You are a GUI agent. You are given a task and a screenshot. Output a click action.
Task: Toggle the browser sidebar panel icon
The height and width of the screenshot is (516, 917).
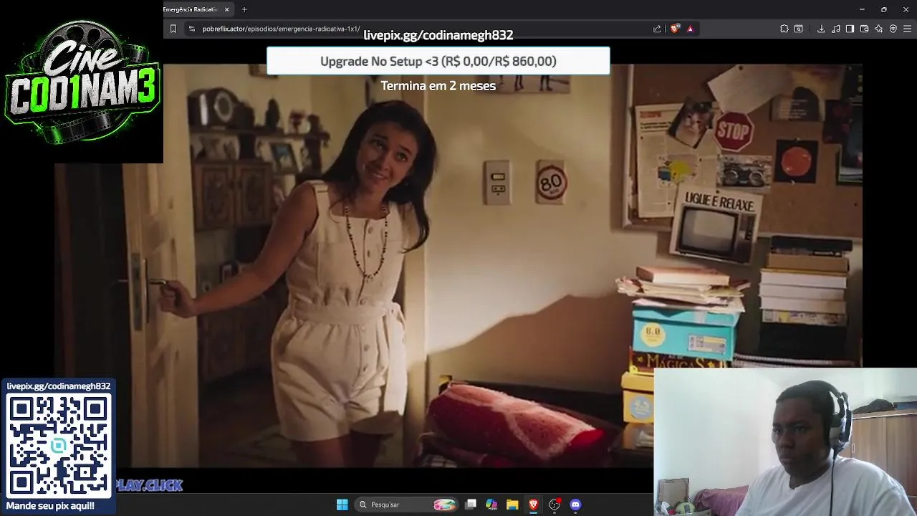[x=850, y=29]
